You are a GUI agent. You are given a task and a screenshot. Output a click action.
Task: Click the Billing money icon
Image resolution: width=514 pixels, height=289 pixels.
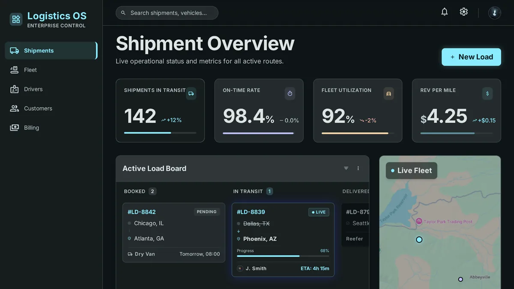click(15, 128)
